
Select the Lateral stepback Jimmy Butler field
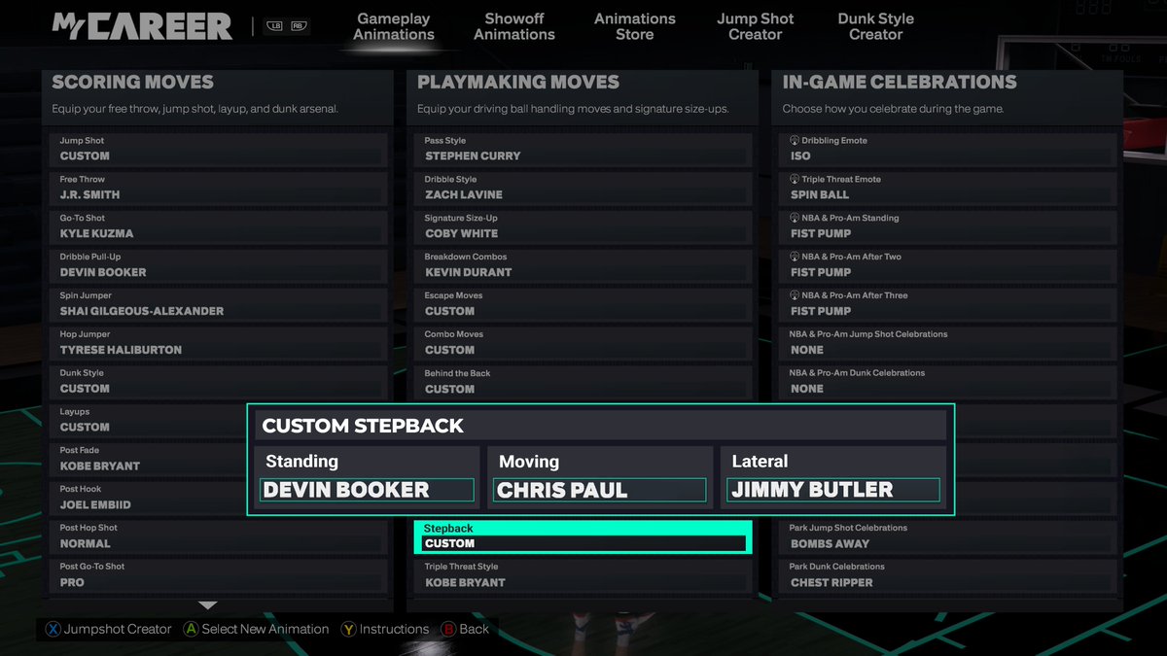tap(833, 490)
